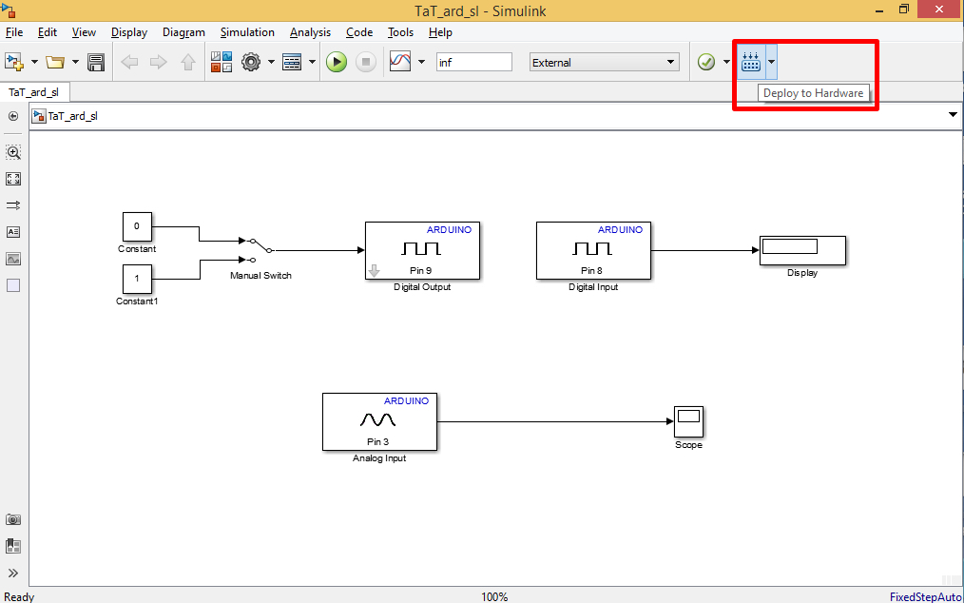Expand the Deploy to Hardware dropdown arrow
The image size is (964, 603).
coord(771,62)
